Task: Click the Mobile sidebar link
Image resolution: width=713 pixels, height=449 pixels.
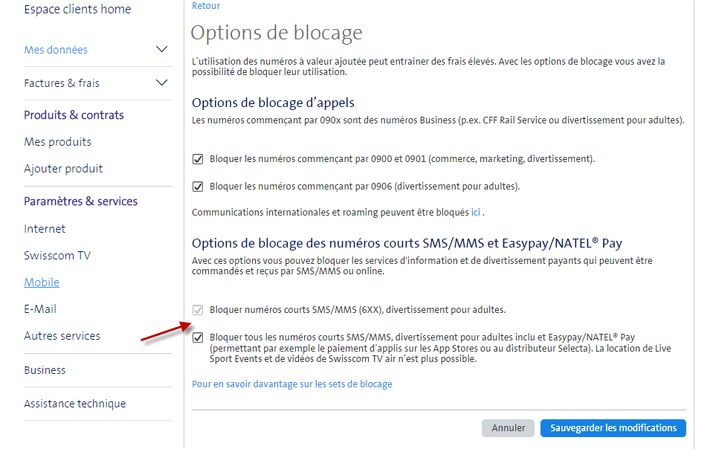Action: point(42,282)
